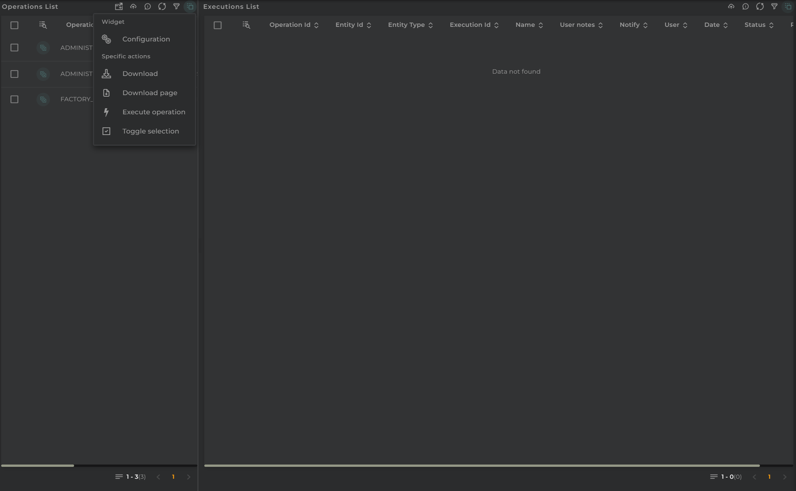Image resolution: width=796 pixels, height=491 pixels.
Task: Click the Toggle selection checkbox icon
Action: click(x=106, y=131)
